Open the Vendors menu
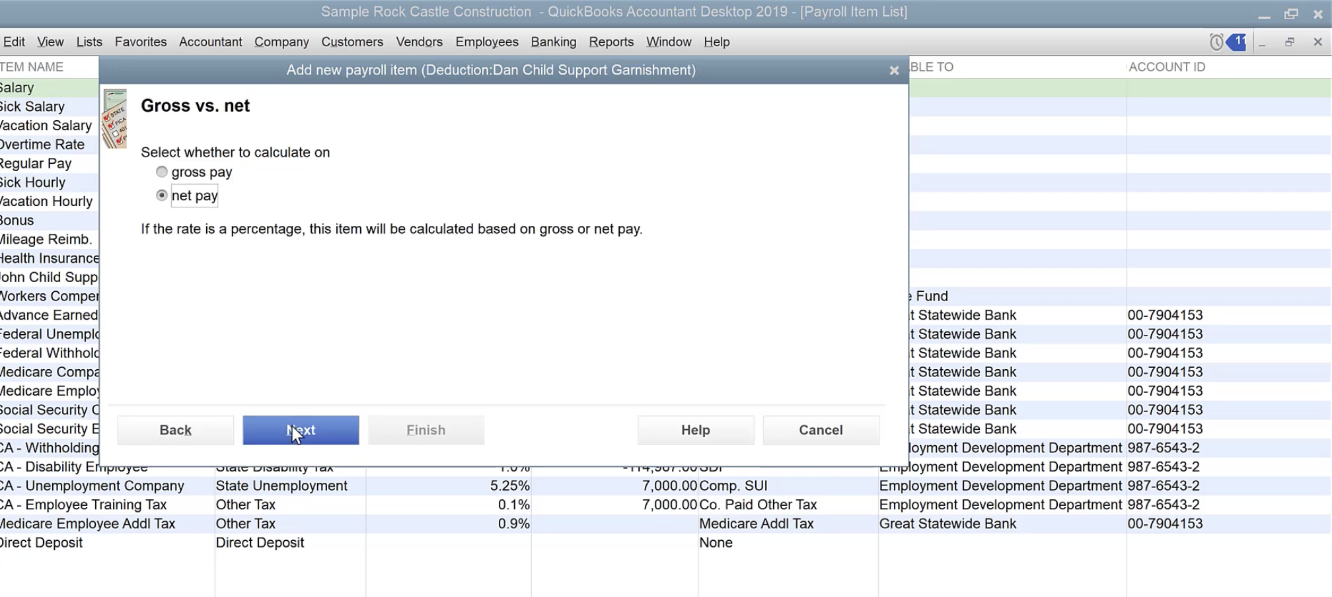 pos(419,42)
